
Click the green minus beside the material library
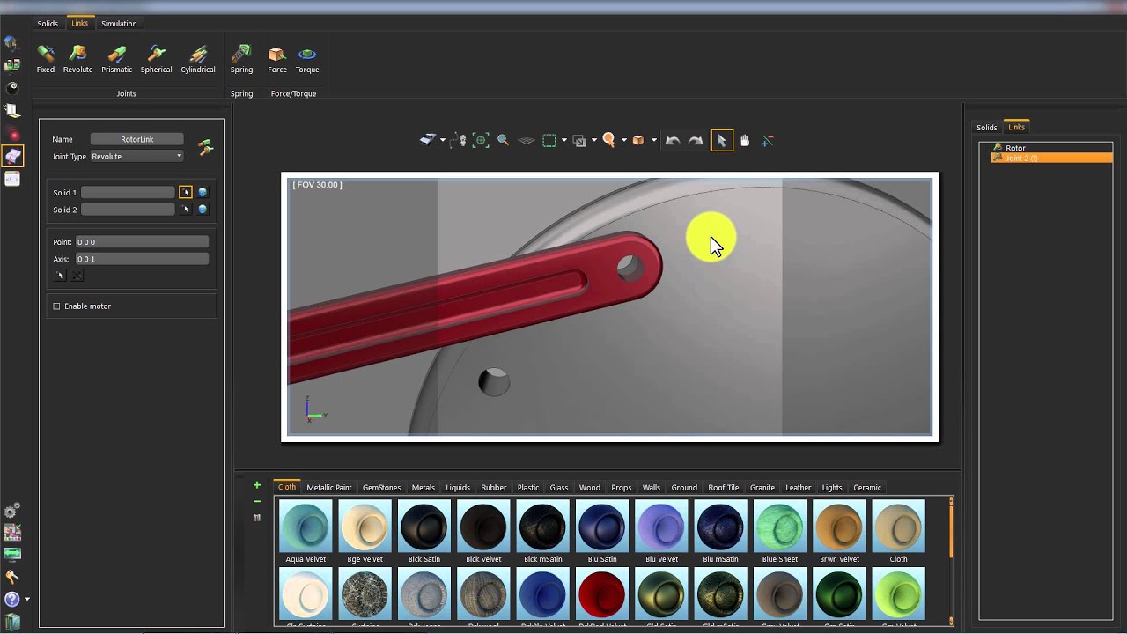pyautogui.click(x=257, y=502)
